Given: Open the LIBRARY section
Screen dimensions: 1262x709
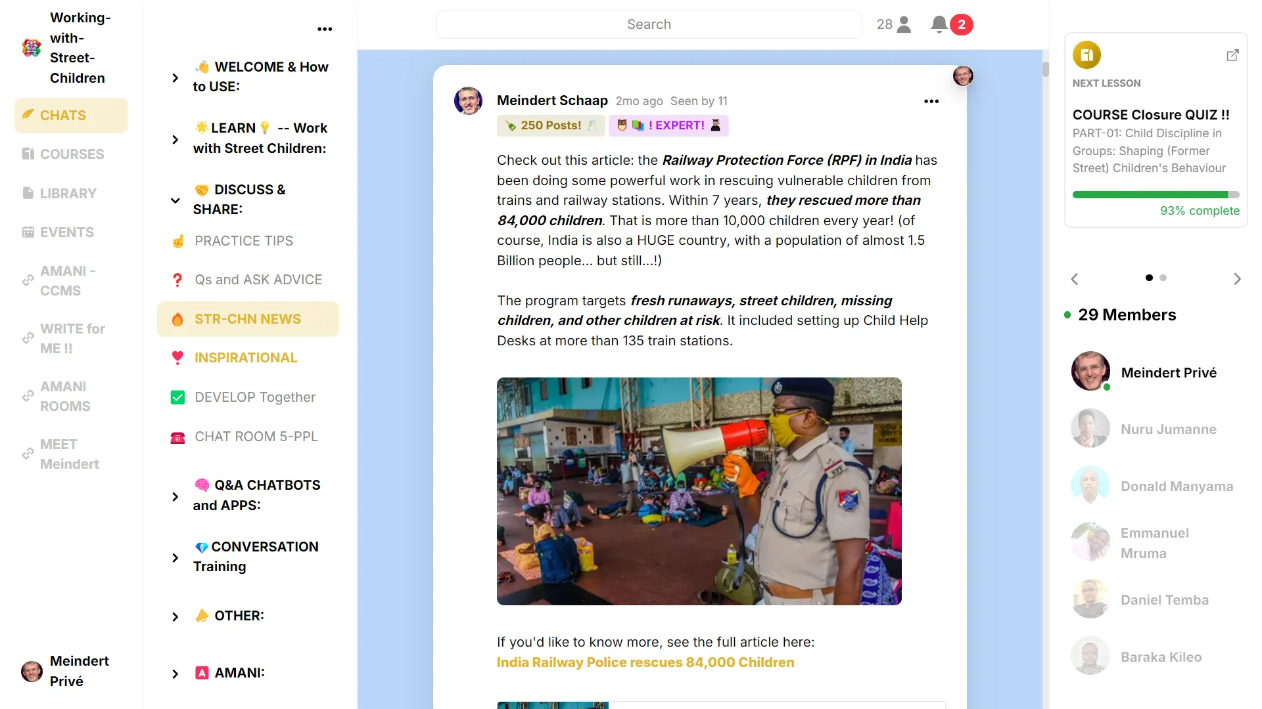Looking at the screenshot, I should point(67,193).
